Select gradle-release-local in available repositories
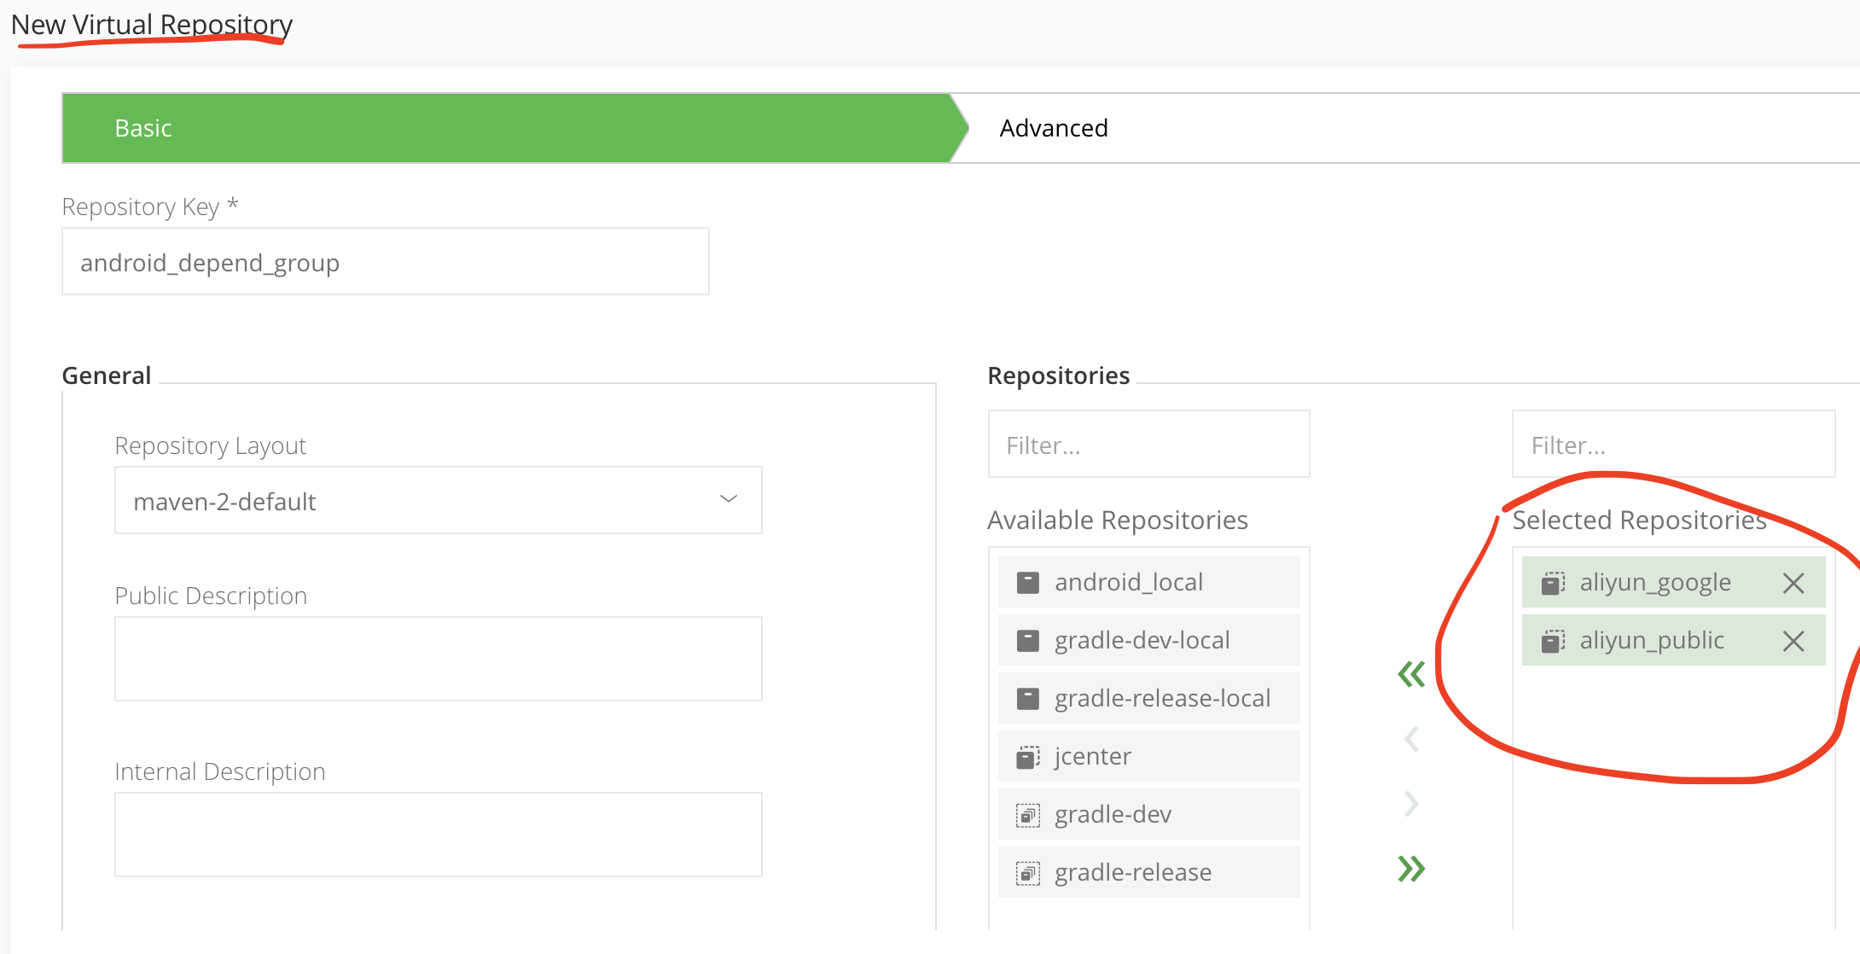 (x=1162, y=699)
